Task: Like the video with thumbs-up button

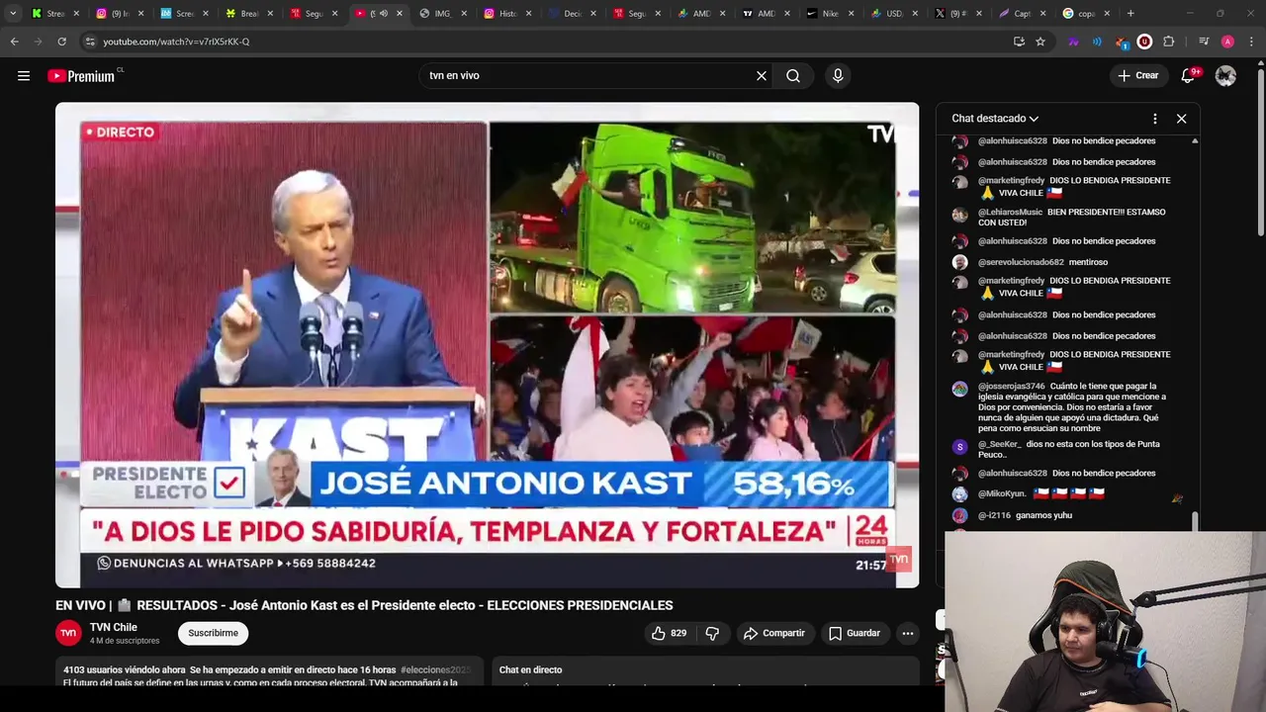Action: 669,633
